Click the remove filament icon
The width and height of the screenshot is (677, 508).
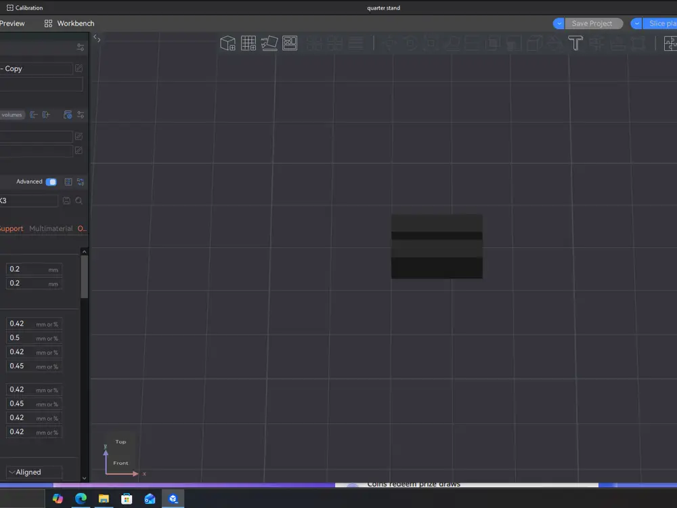point(34,114)
